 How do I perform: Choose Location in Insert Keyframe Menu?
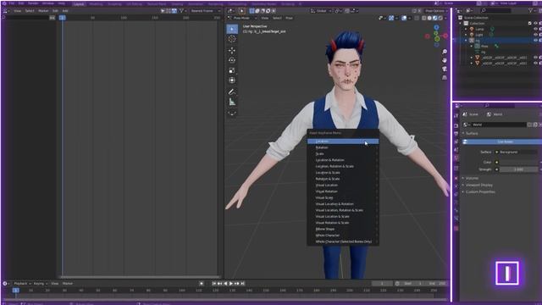pos(343,141)
